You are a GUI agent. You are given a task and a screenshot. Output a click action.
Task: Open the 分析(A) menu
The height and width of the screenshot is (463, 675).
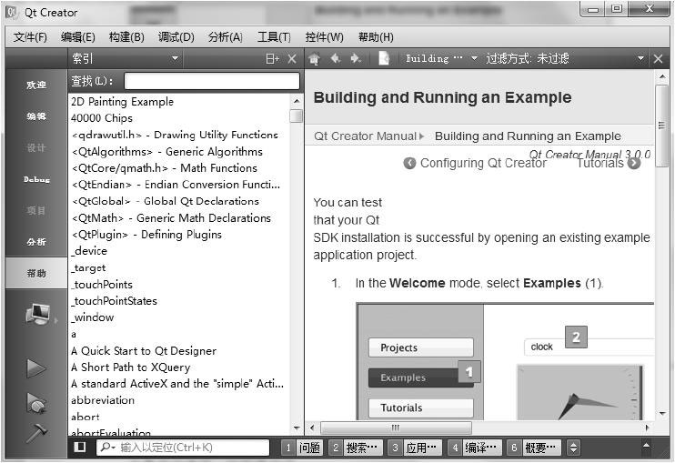click(225, 37)
